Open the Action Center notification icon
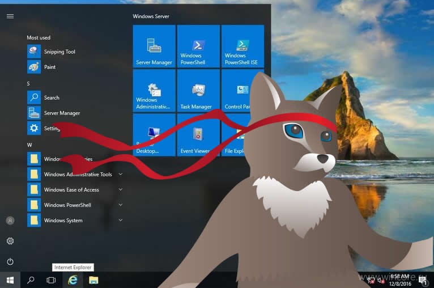The height and width of the screenshot is (288, 434). click(423, 281)
